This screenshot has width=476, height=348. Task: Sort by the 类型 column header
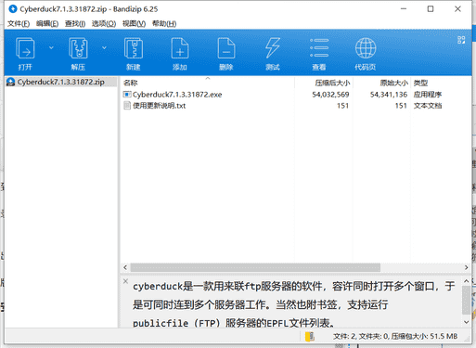[x=441, y=83]
